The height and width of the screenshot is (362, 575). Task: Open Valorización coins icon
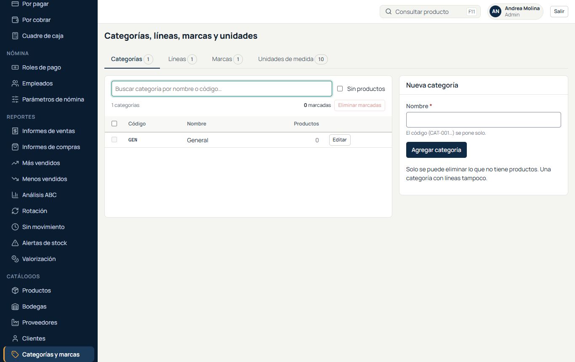click(x=15, y=259)
